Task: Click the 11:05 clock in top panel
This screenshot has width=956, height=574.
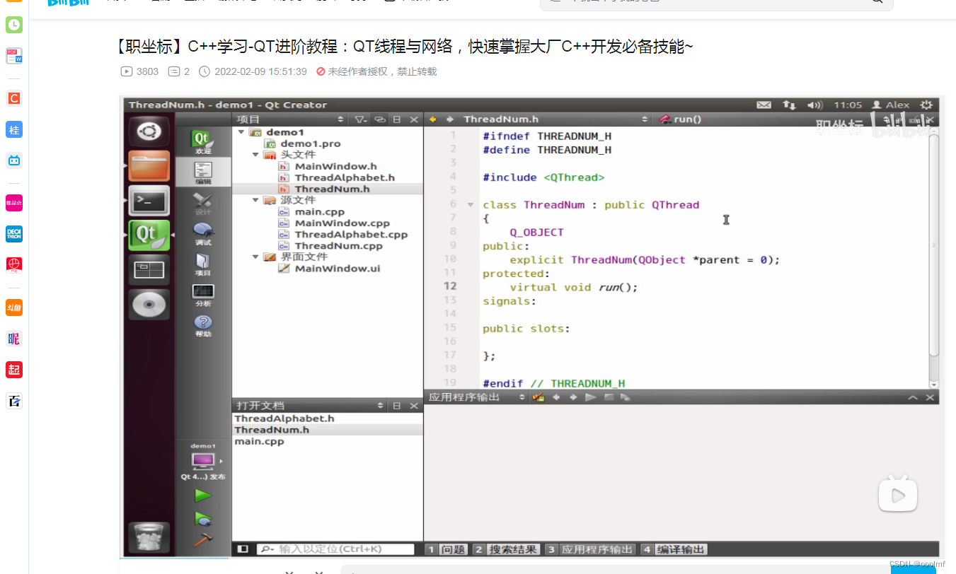Action: [x=848, y=105]
